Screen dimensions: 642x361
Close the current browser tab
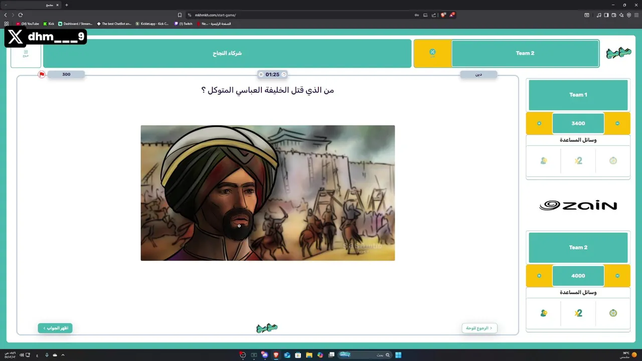(x=57, y=5)
